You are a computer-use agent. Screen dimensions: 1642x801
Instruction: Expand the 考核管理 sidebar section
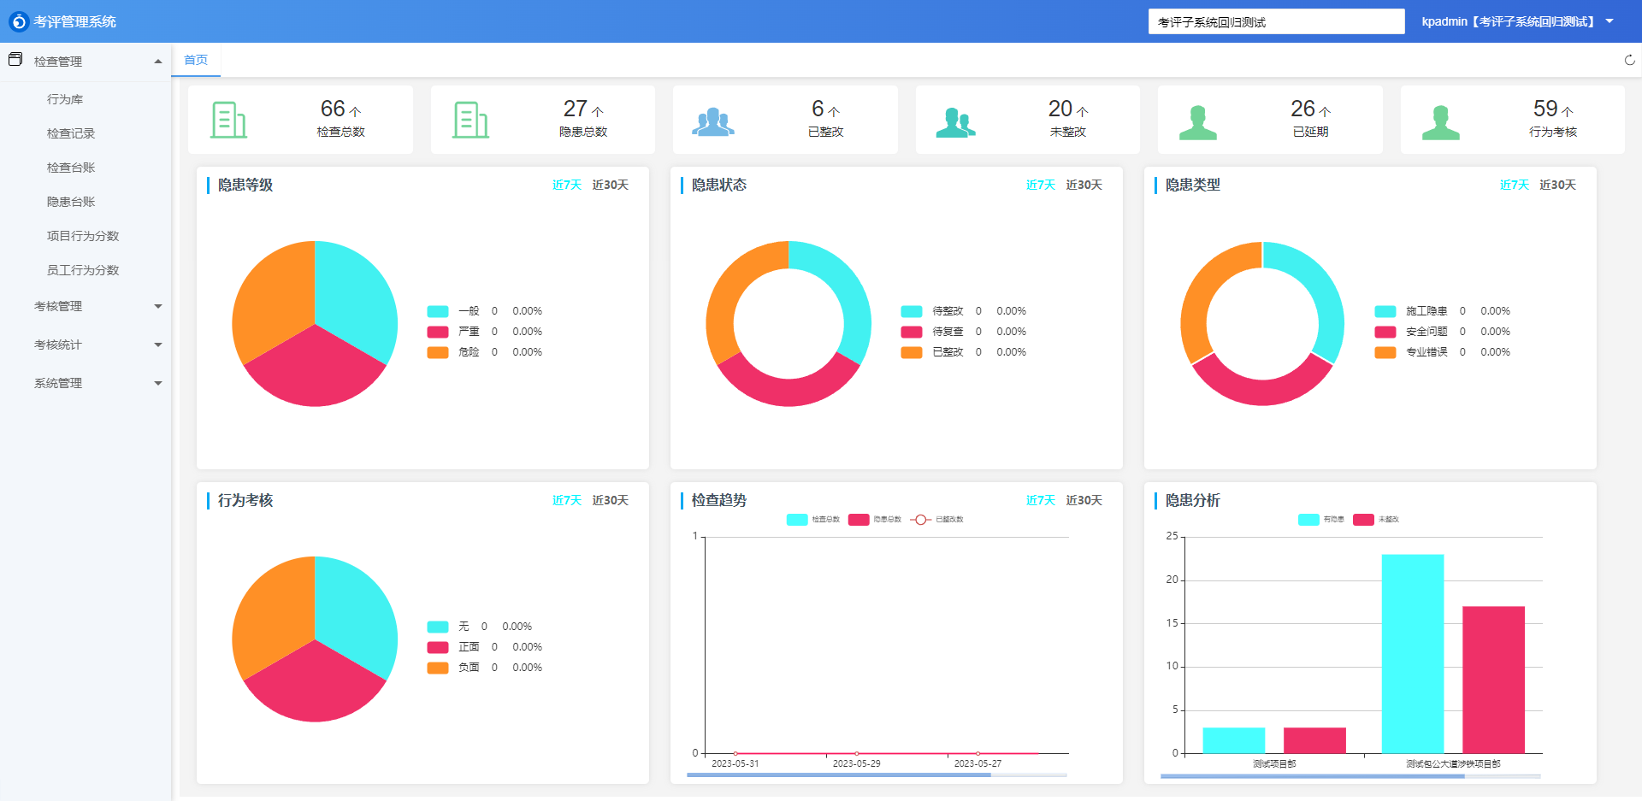pos(158,306)
